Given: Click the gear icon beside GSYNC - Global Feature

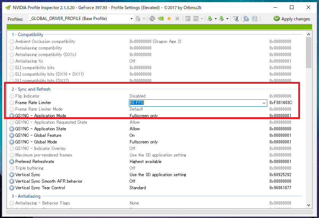Looking at the screenshot, I should (x=12, y=135).
